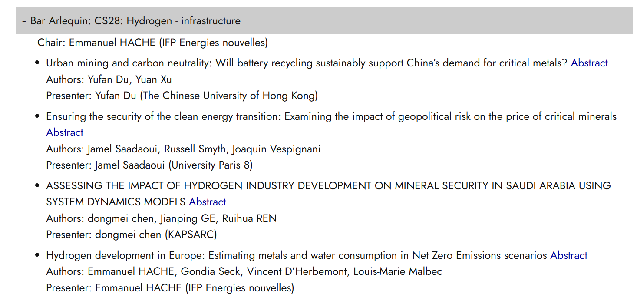The height and width of the screenshot is (304, 637).
Task: Open Abstract link for geopolitical risk minerals paper
Action: pyautogui.click(x=65, y=132)
